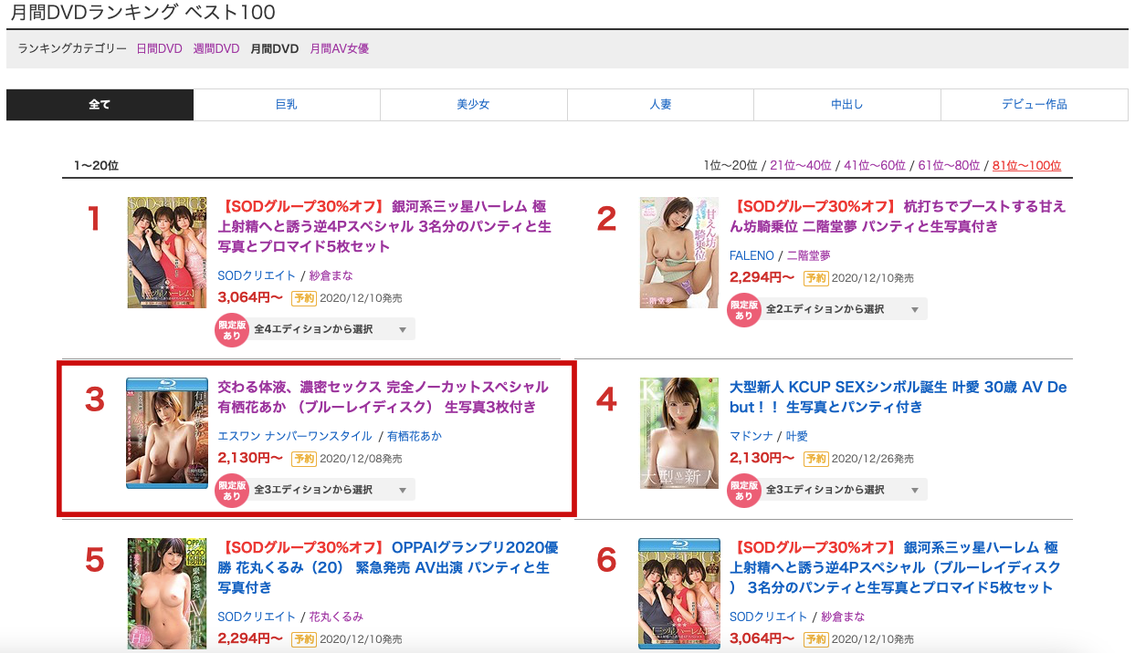1135x653 pixels.
Task: Select the 全て filter tab
Action: click(x=100, y=105)
